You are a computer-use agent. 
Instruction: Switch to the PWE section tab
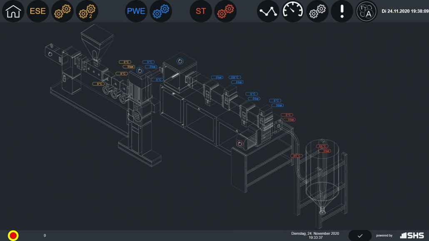tap(137, 11)
